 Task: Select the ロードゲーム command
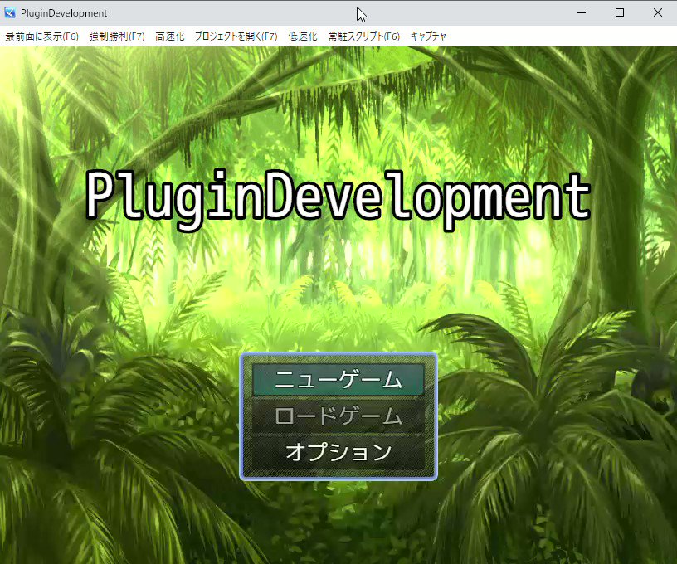338,416
